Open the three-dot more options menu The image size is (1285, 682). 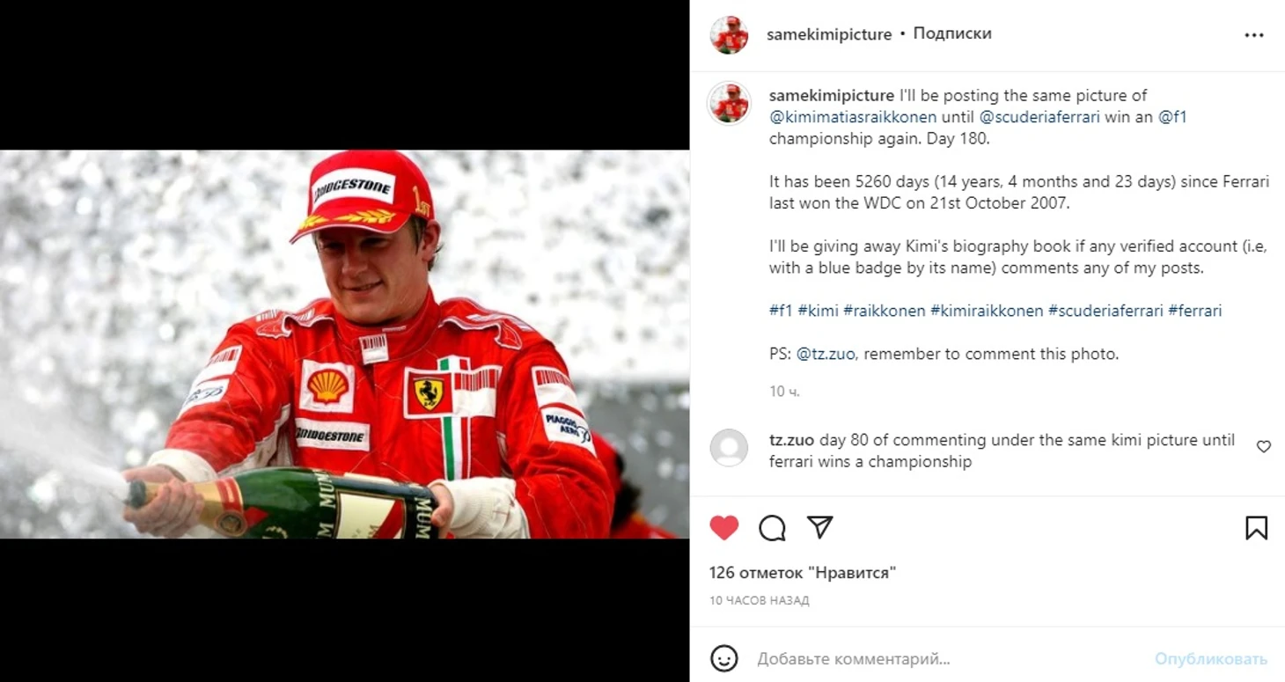(1254, 35)
